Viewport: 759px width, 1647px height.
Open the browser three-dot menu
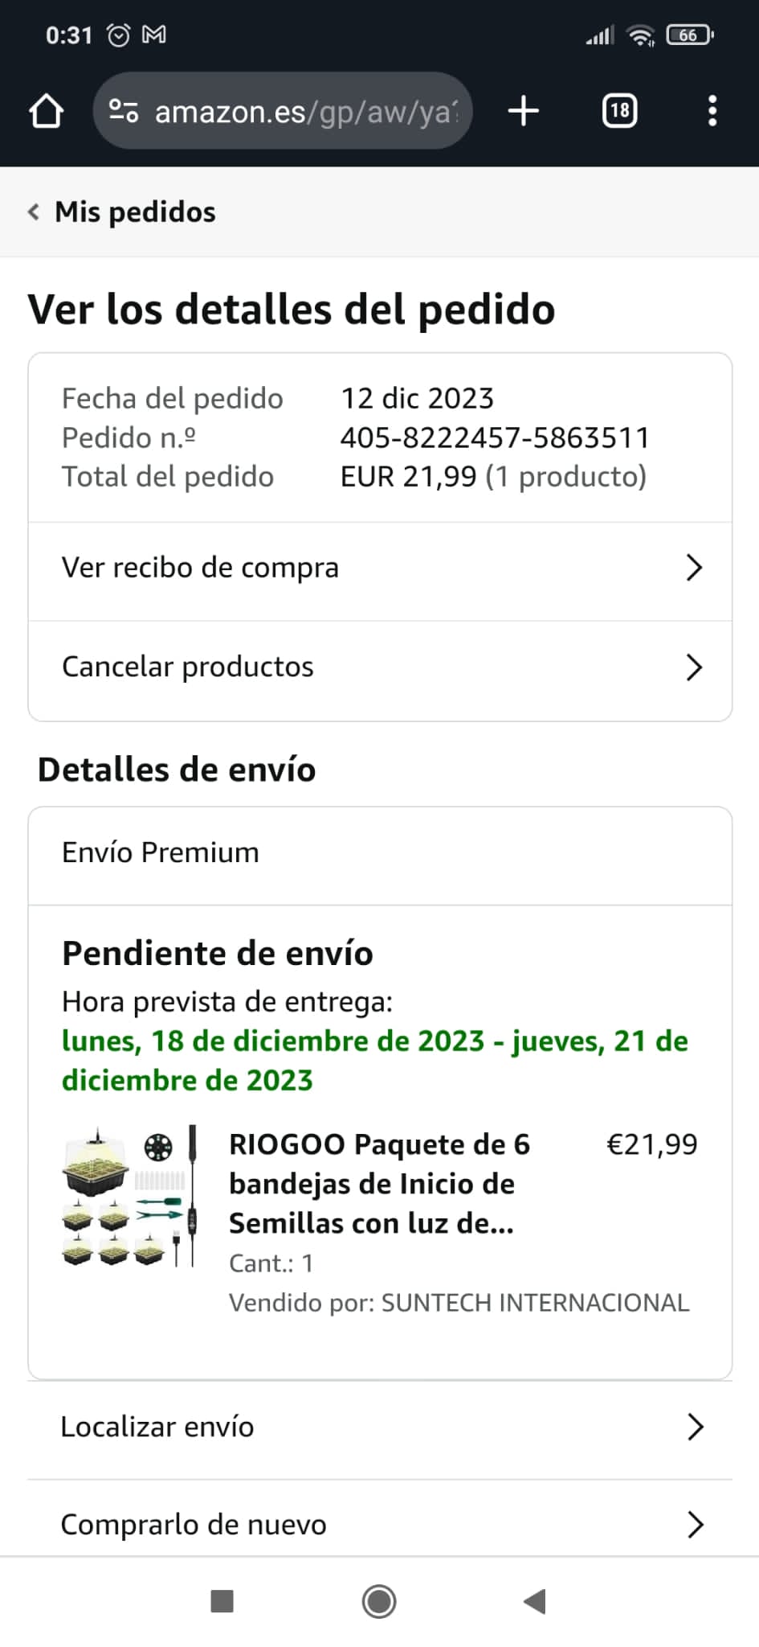pos(712,111)
